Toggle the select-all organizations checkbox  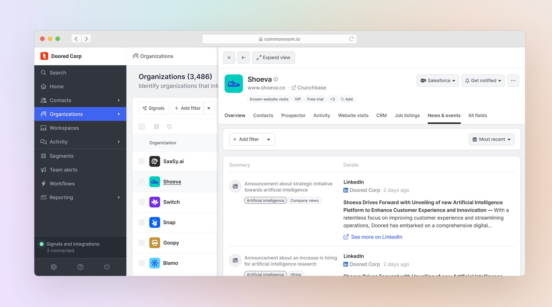[x=142, y=127]
